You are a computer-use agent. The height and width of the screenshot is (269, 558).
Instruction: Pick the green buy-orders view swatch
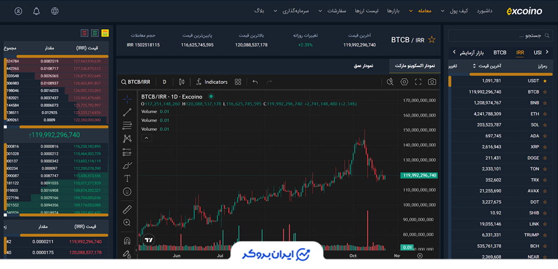(95, 33)
